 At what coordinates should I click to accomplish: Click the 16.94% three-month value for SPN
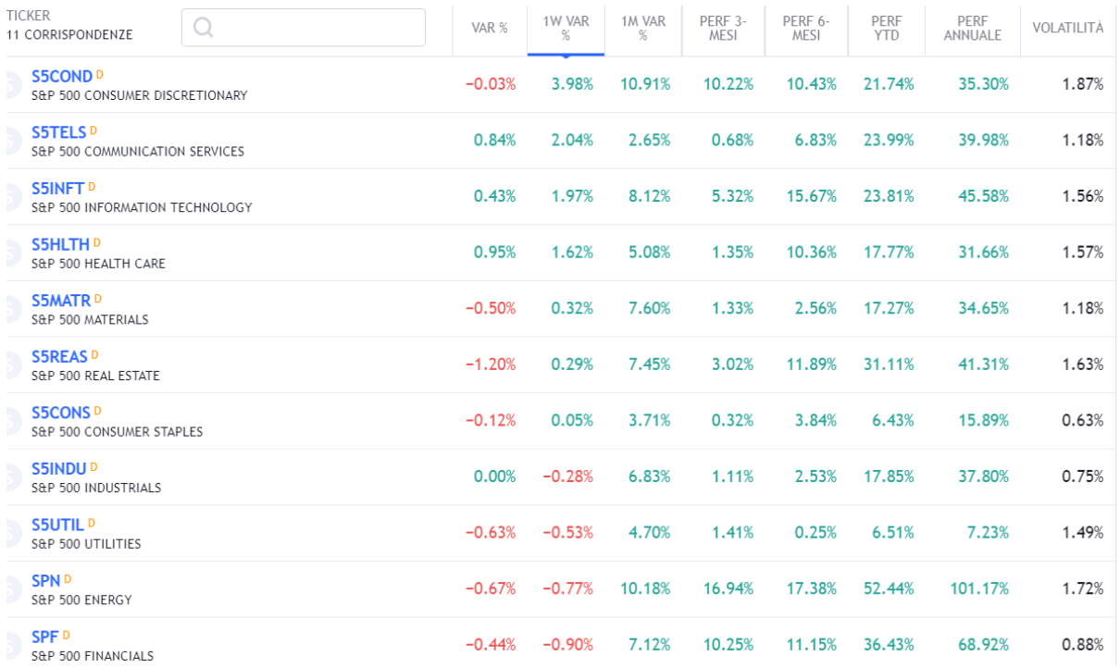(728, 588)
